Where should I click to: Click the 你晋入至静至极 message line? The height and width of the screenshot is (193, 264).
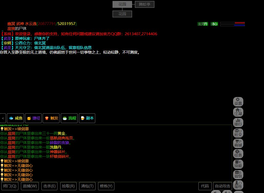coord(70,52)
